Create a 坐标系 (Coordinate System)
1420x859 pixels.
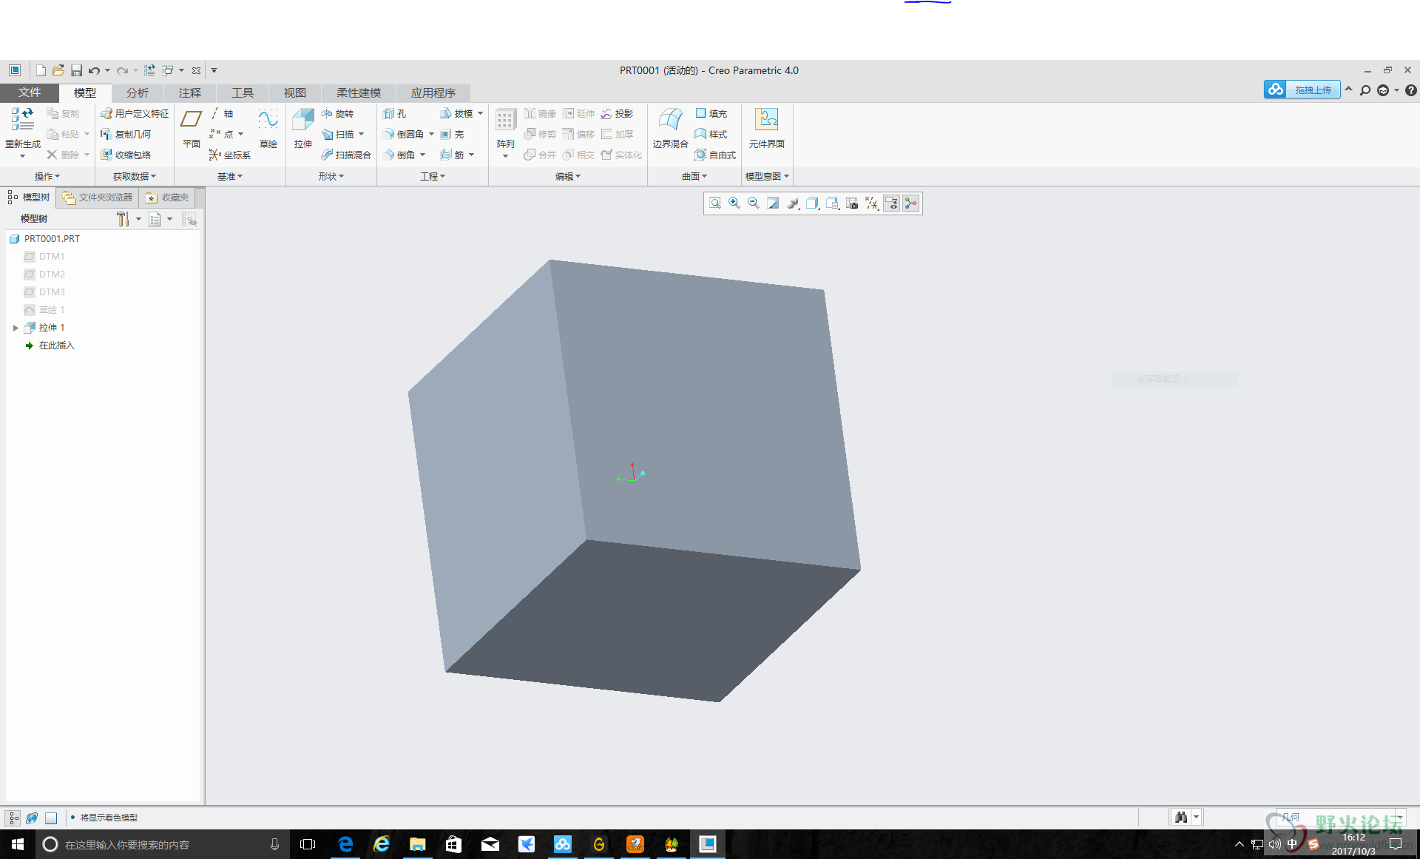click(x=230, y=155)
